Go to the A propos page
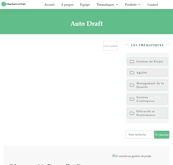The width and height of the screenshot is (173, 165). click(x=67, y=5)
